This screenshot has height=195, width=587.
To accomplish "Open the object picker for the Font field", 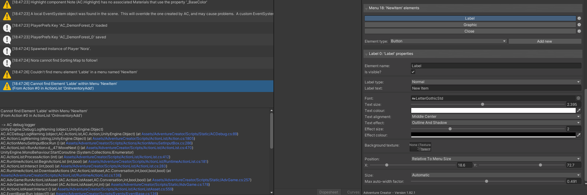I will (x=578, y=98).
